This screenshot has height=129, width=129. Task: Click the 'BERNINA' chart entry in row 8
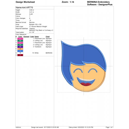click(x=49, y=53)
